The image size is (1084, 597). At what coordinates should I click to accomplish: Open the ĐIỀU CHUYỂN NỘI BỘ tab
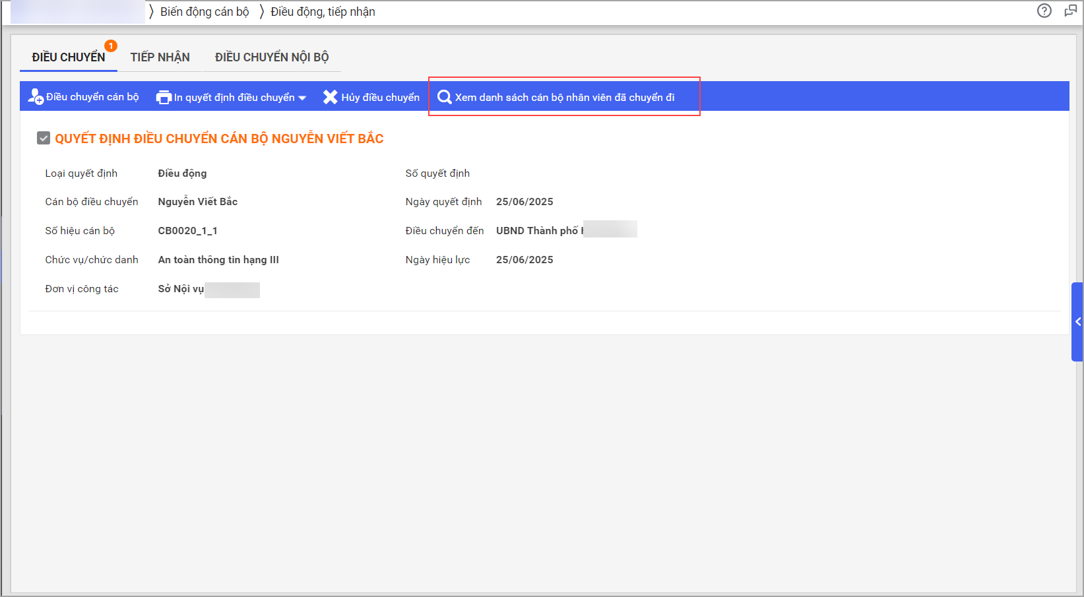pyautogui.click(x=271, y=57)
